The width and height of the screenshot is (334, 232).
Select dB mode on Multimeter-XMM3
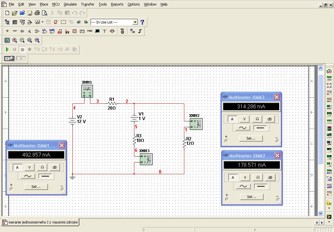pyautogui.click(x=269, y=119)
